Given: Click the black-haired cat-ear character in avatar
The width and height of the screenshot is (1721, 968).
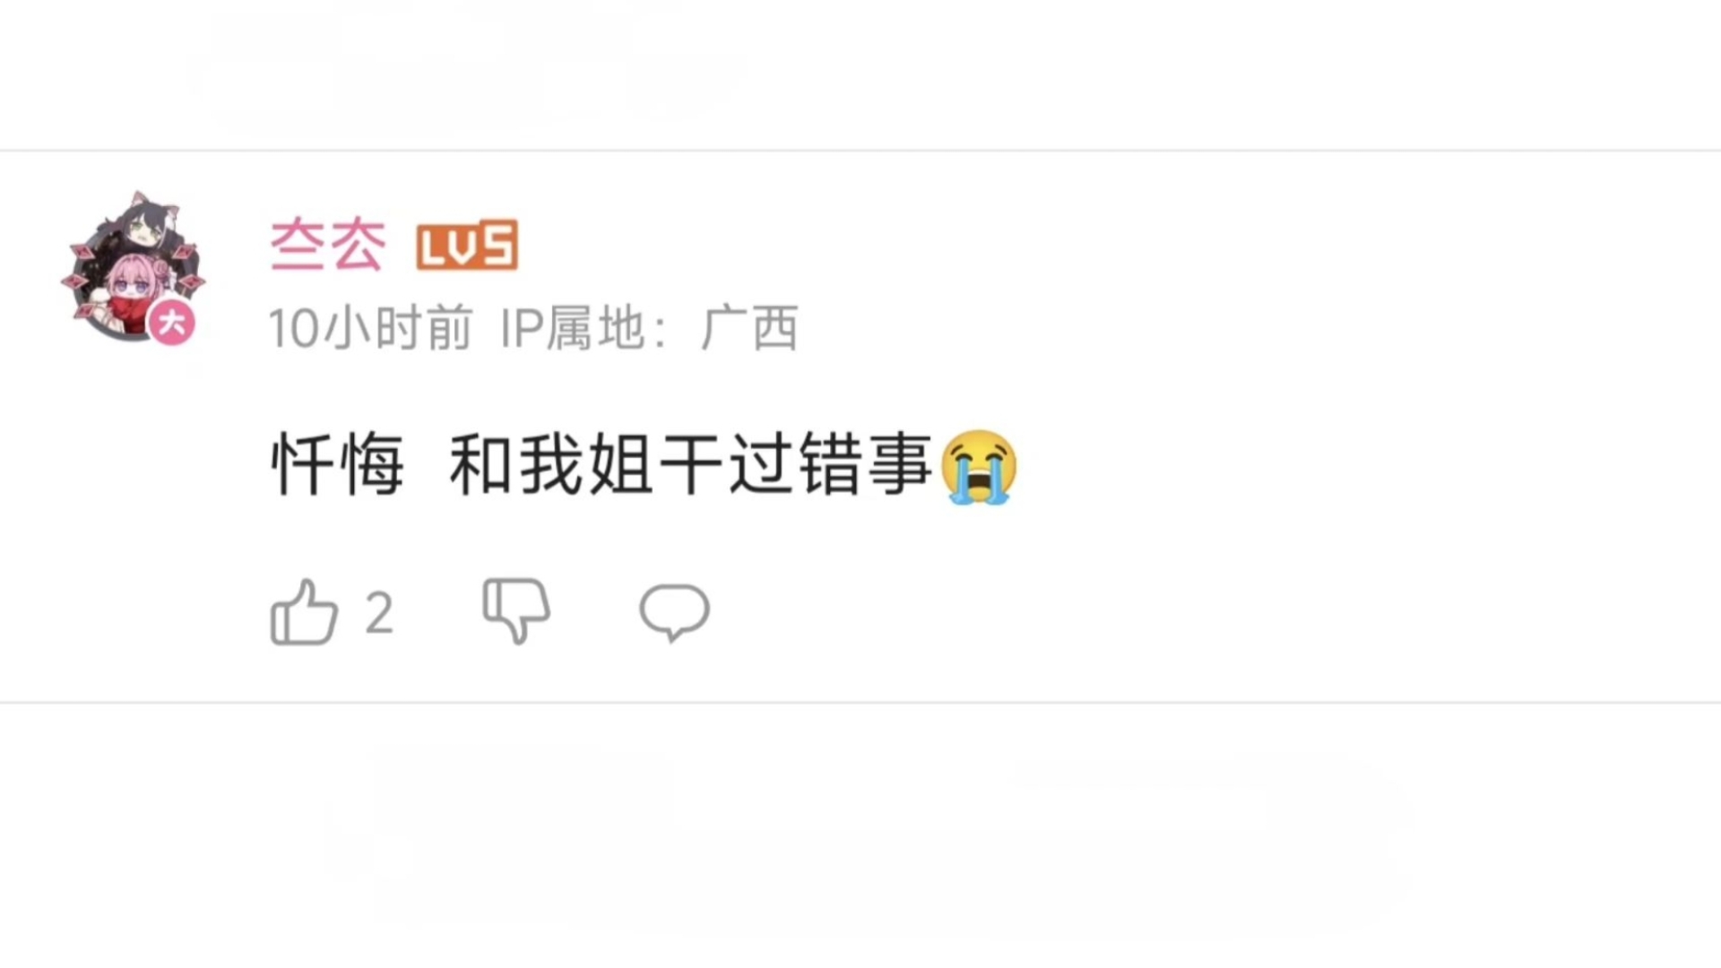Looking at the screenshot, I should [x=142, y=224].
